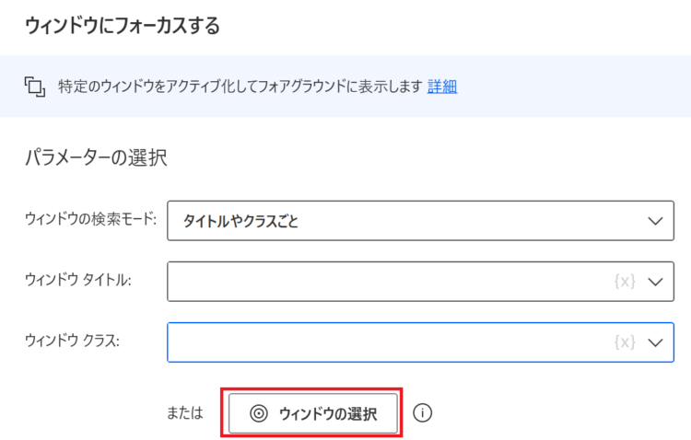
Task: Click the または text beside the button
Action: (184, 413)
